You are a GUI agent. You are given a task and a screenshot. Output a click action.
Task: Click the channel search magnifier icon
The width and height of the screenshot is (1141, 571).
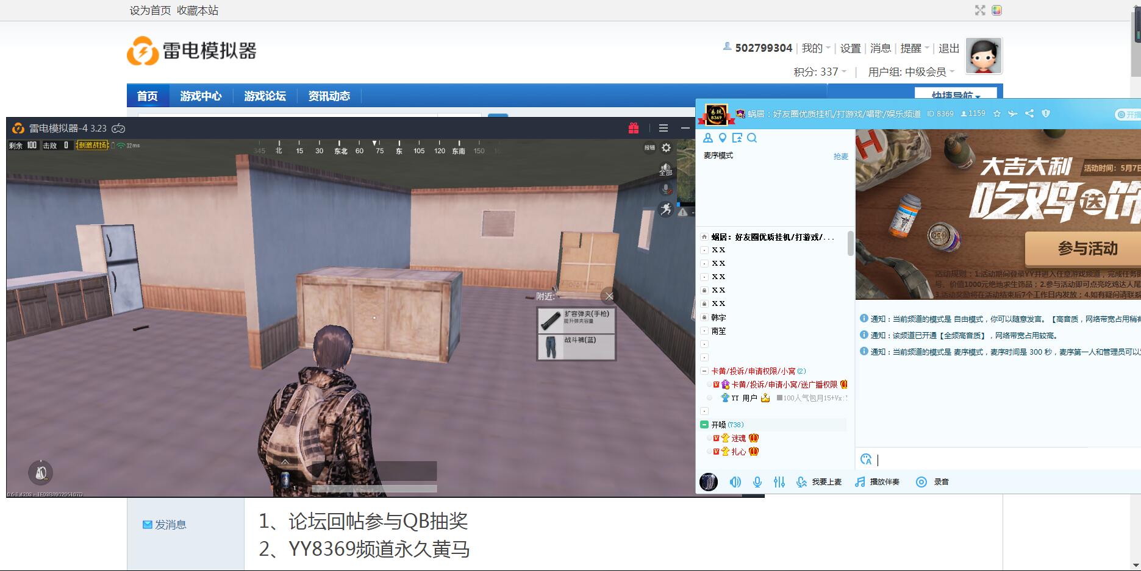click(752, 138)
